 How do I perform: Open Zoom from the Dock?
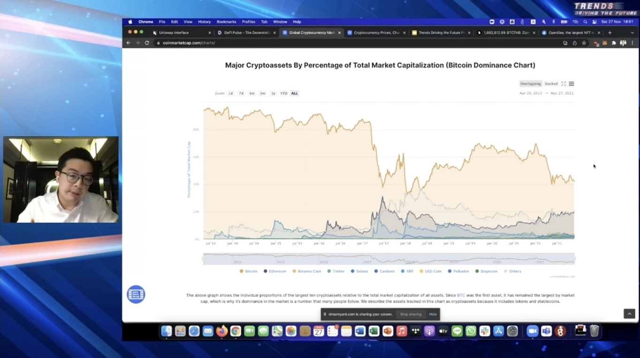click(532, 331)
